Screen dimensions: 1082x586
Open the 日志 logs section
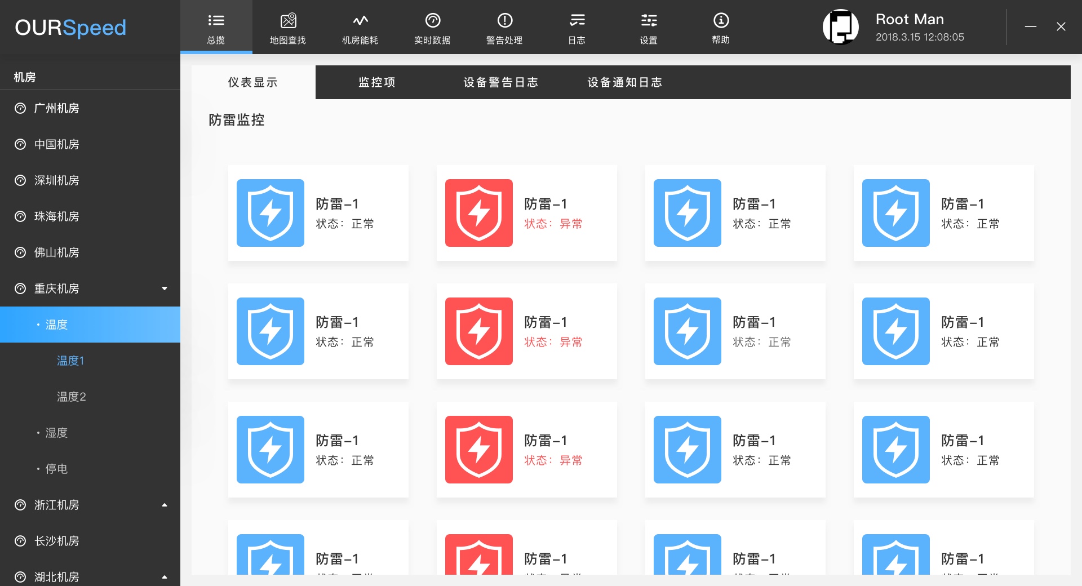[577, 26]
